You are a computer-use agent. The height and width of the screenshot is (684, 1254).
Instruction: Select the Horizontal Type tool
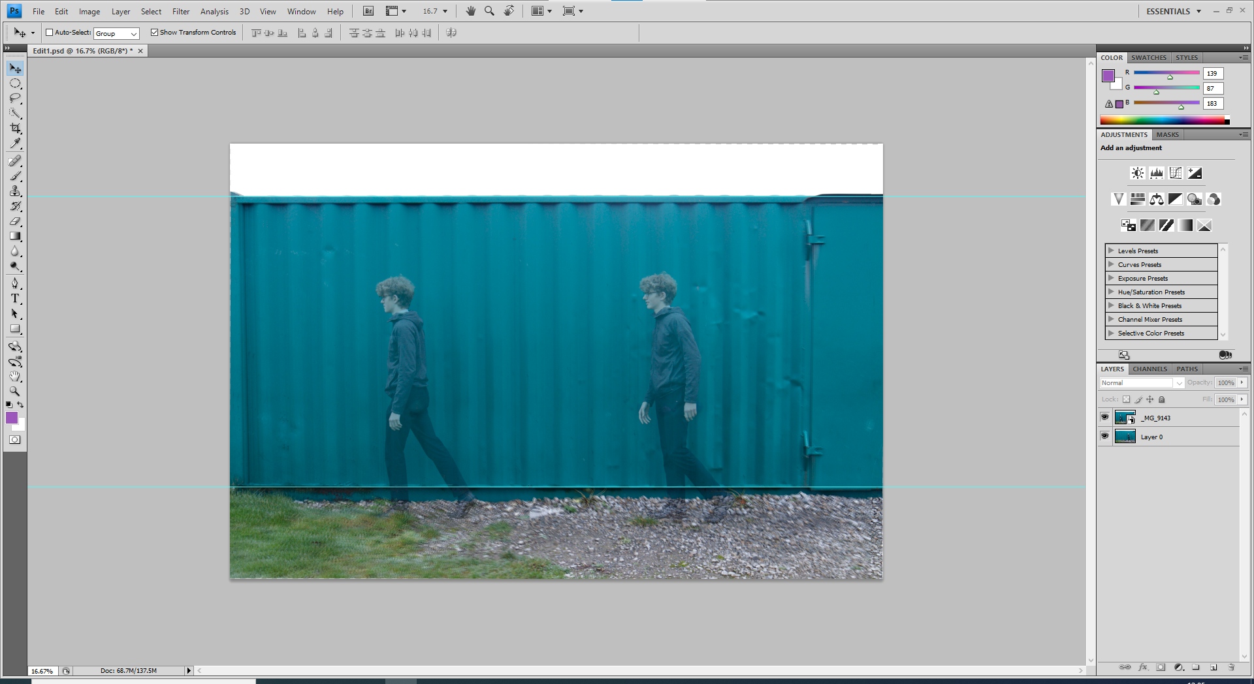coord(15,298)
